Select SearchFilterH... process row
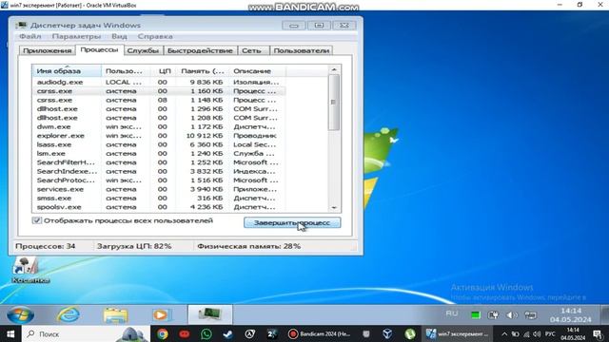 pos(159,162)
